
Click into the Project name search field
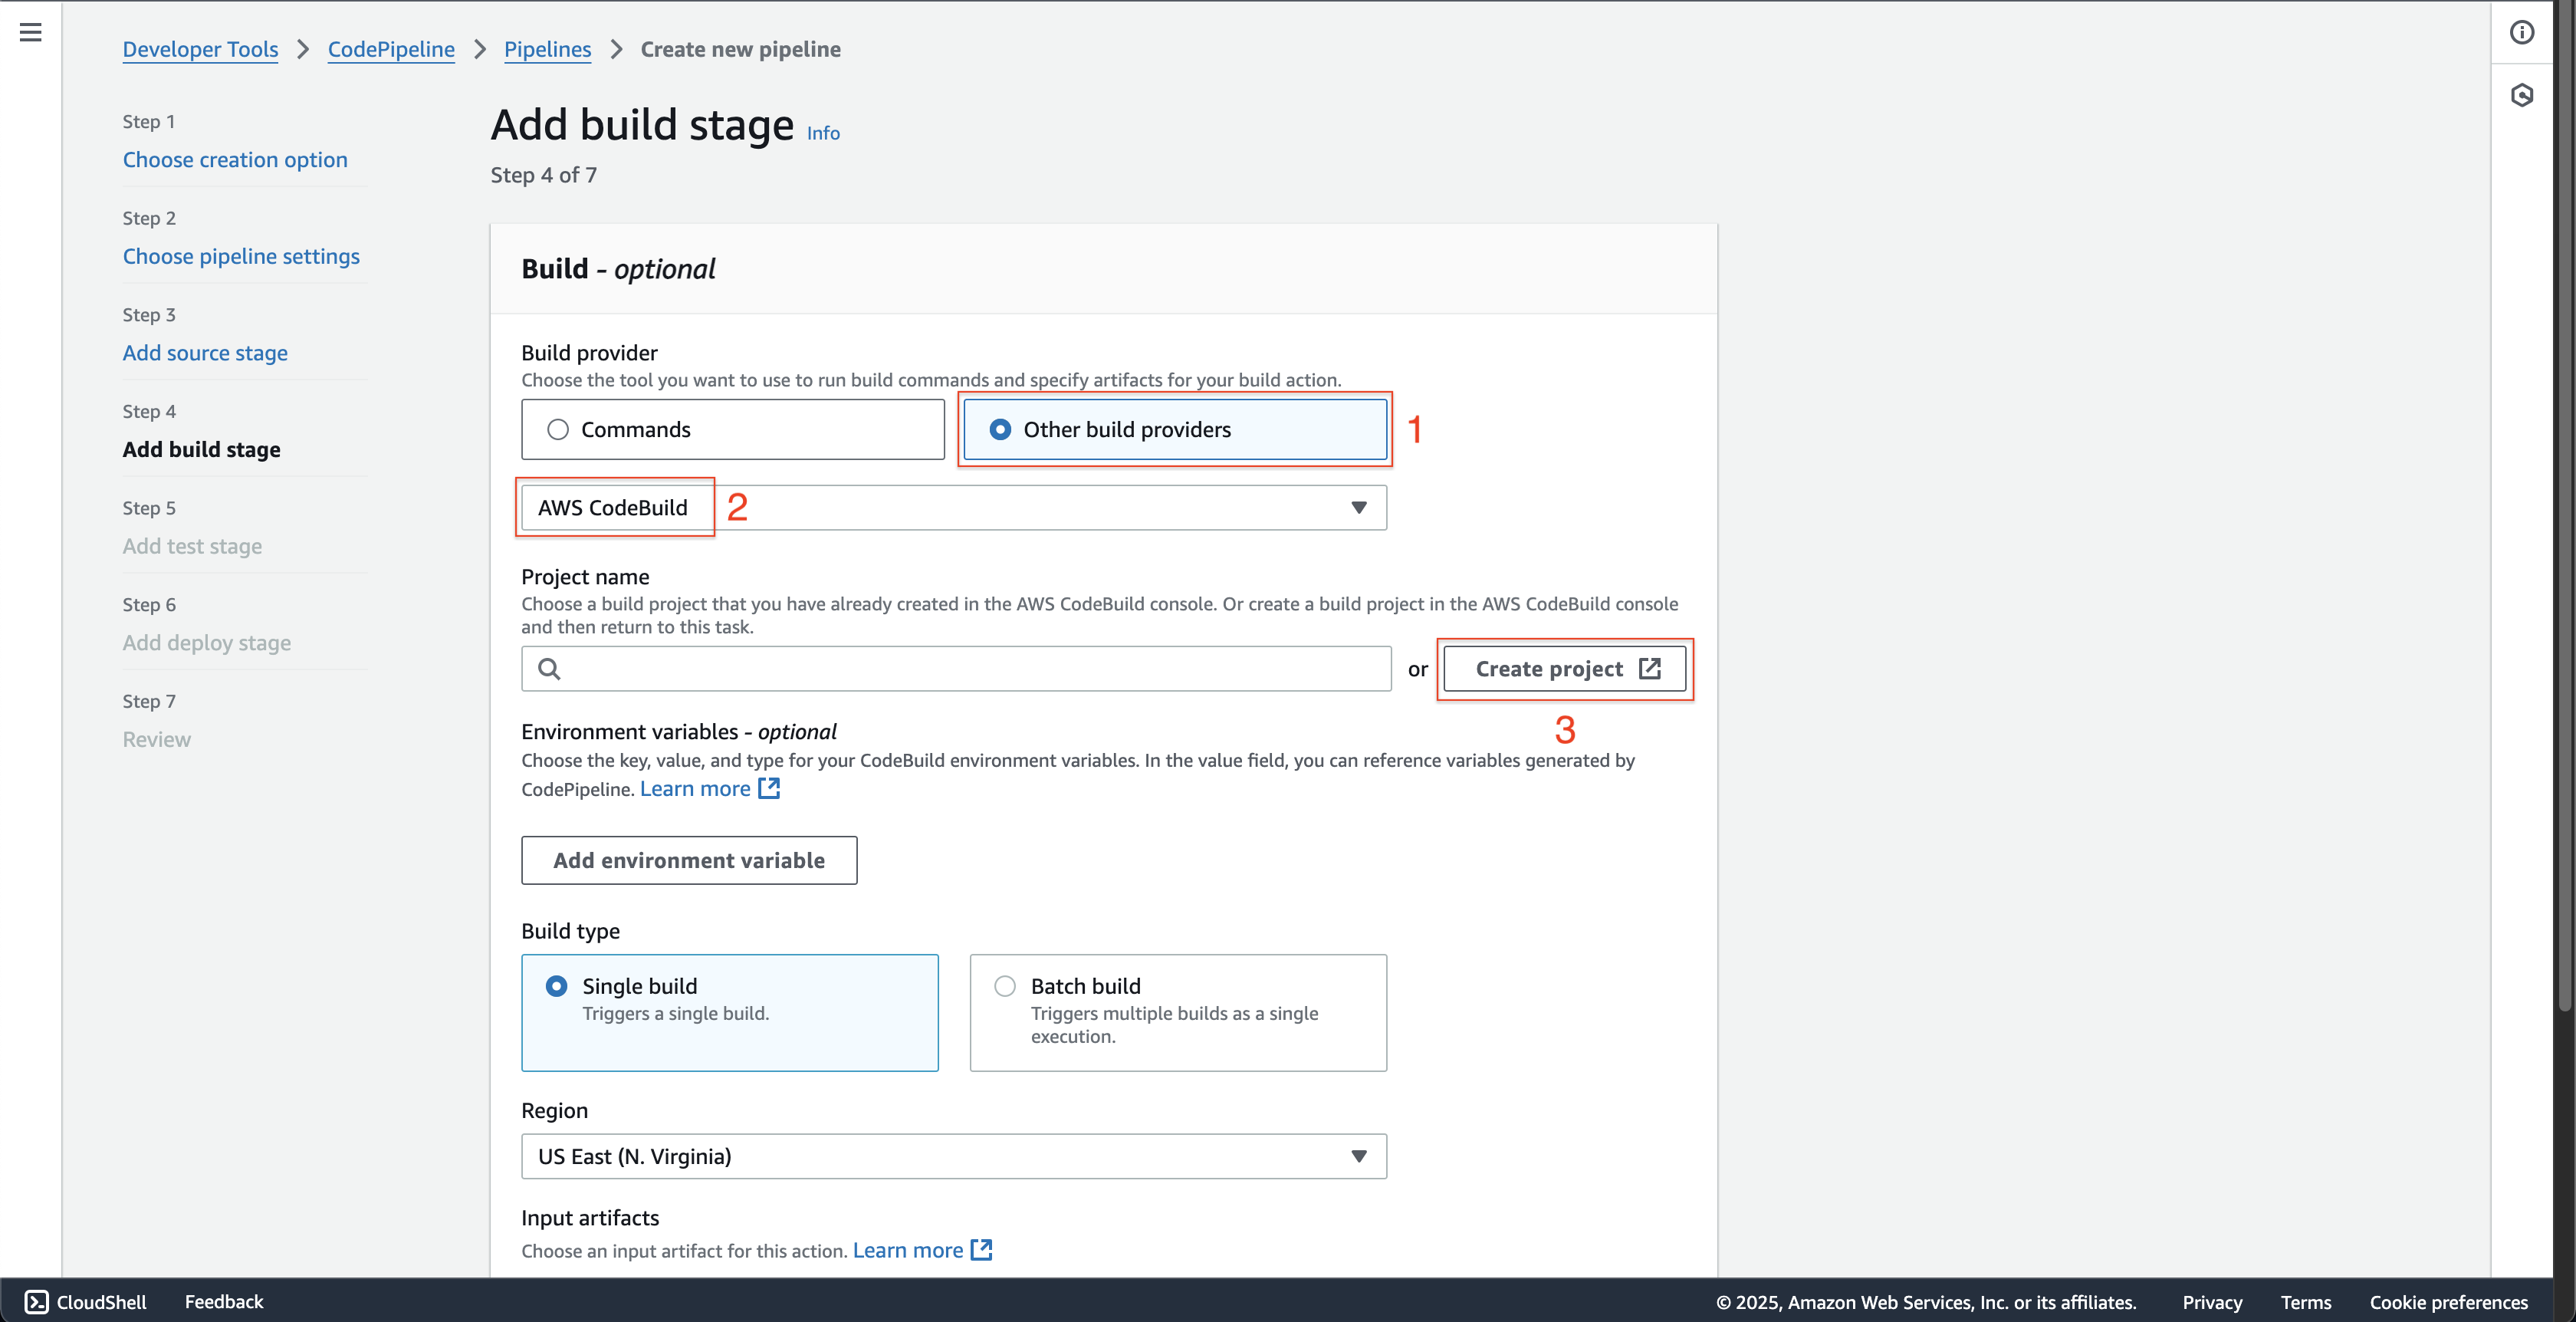pos(956,668)
